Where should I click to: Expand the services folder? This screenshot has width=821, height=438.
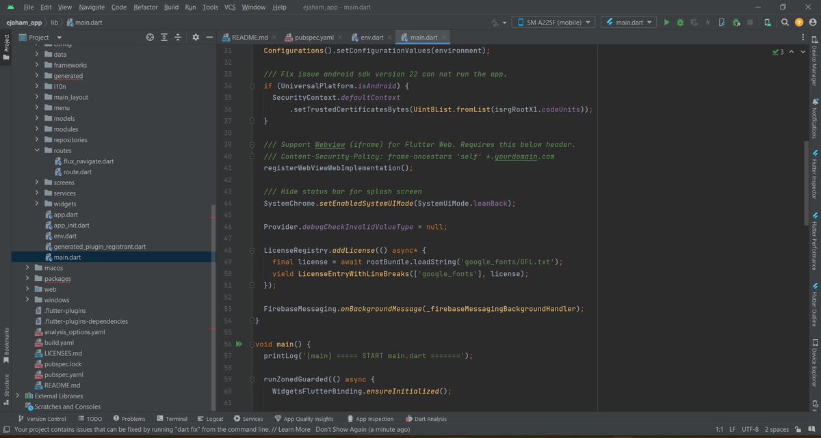click(x=38, y=193)
